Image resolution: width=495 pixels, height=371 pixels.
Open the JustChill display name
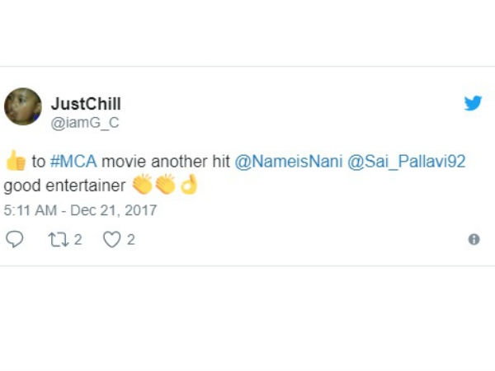pyautogui.click(x=86, y=105)
